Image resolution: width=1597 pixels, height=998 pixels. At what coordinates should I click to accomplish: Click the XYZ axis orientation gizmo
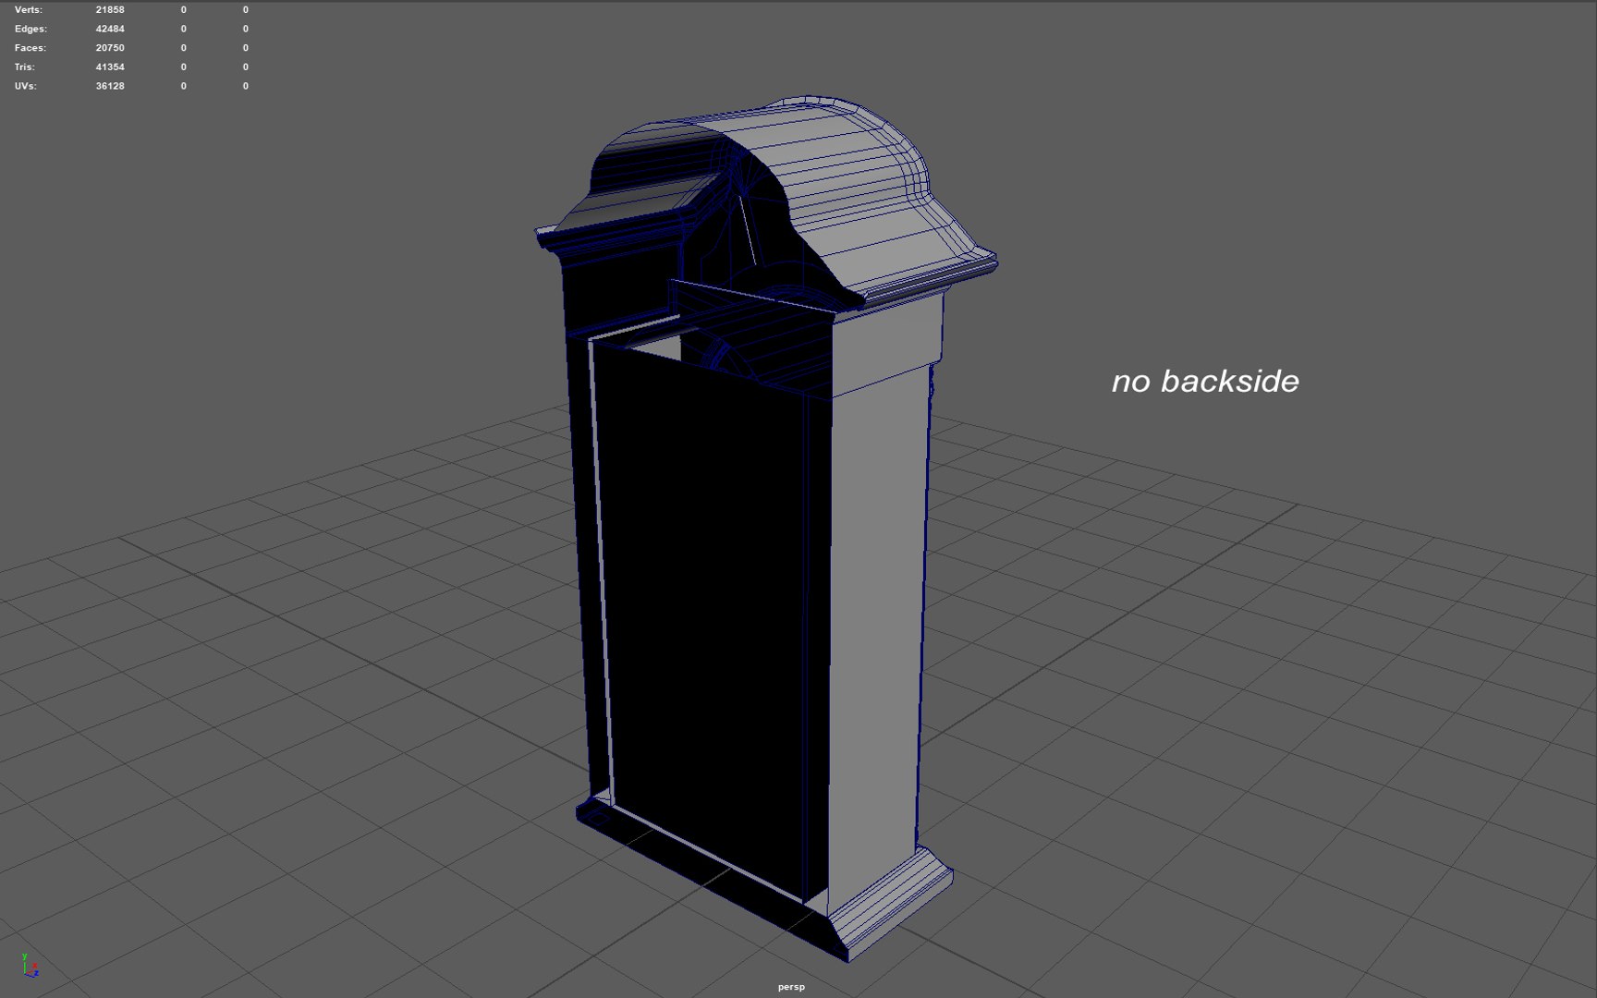click(30, 965)
